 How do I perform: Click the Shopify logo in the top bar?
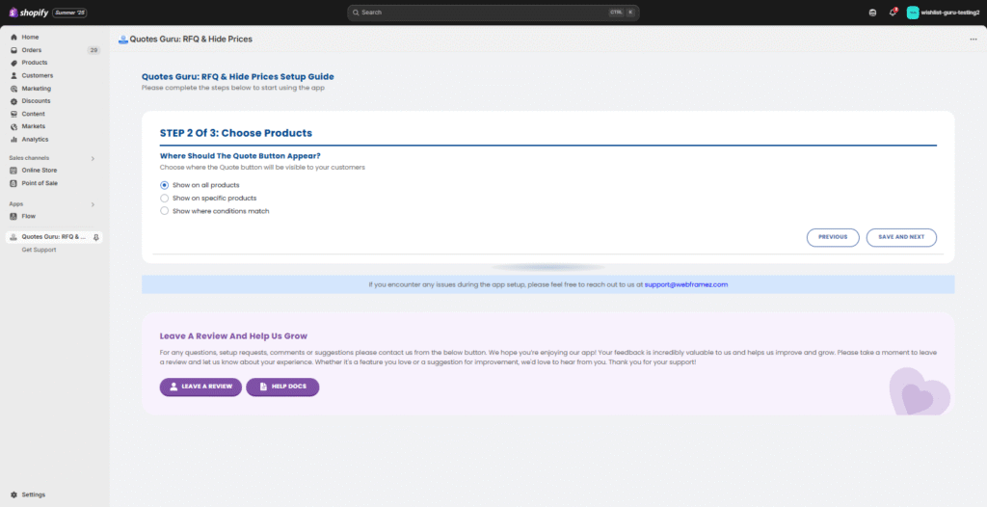29,13
